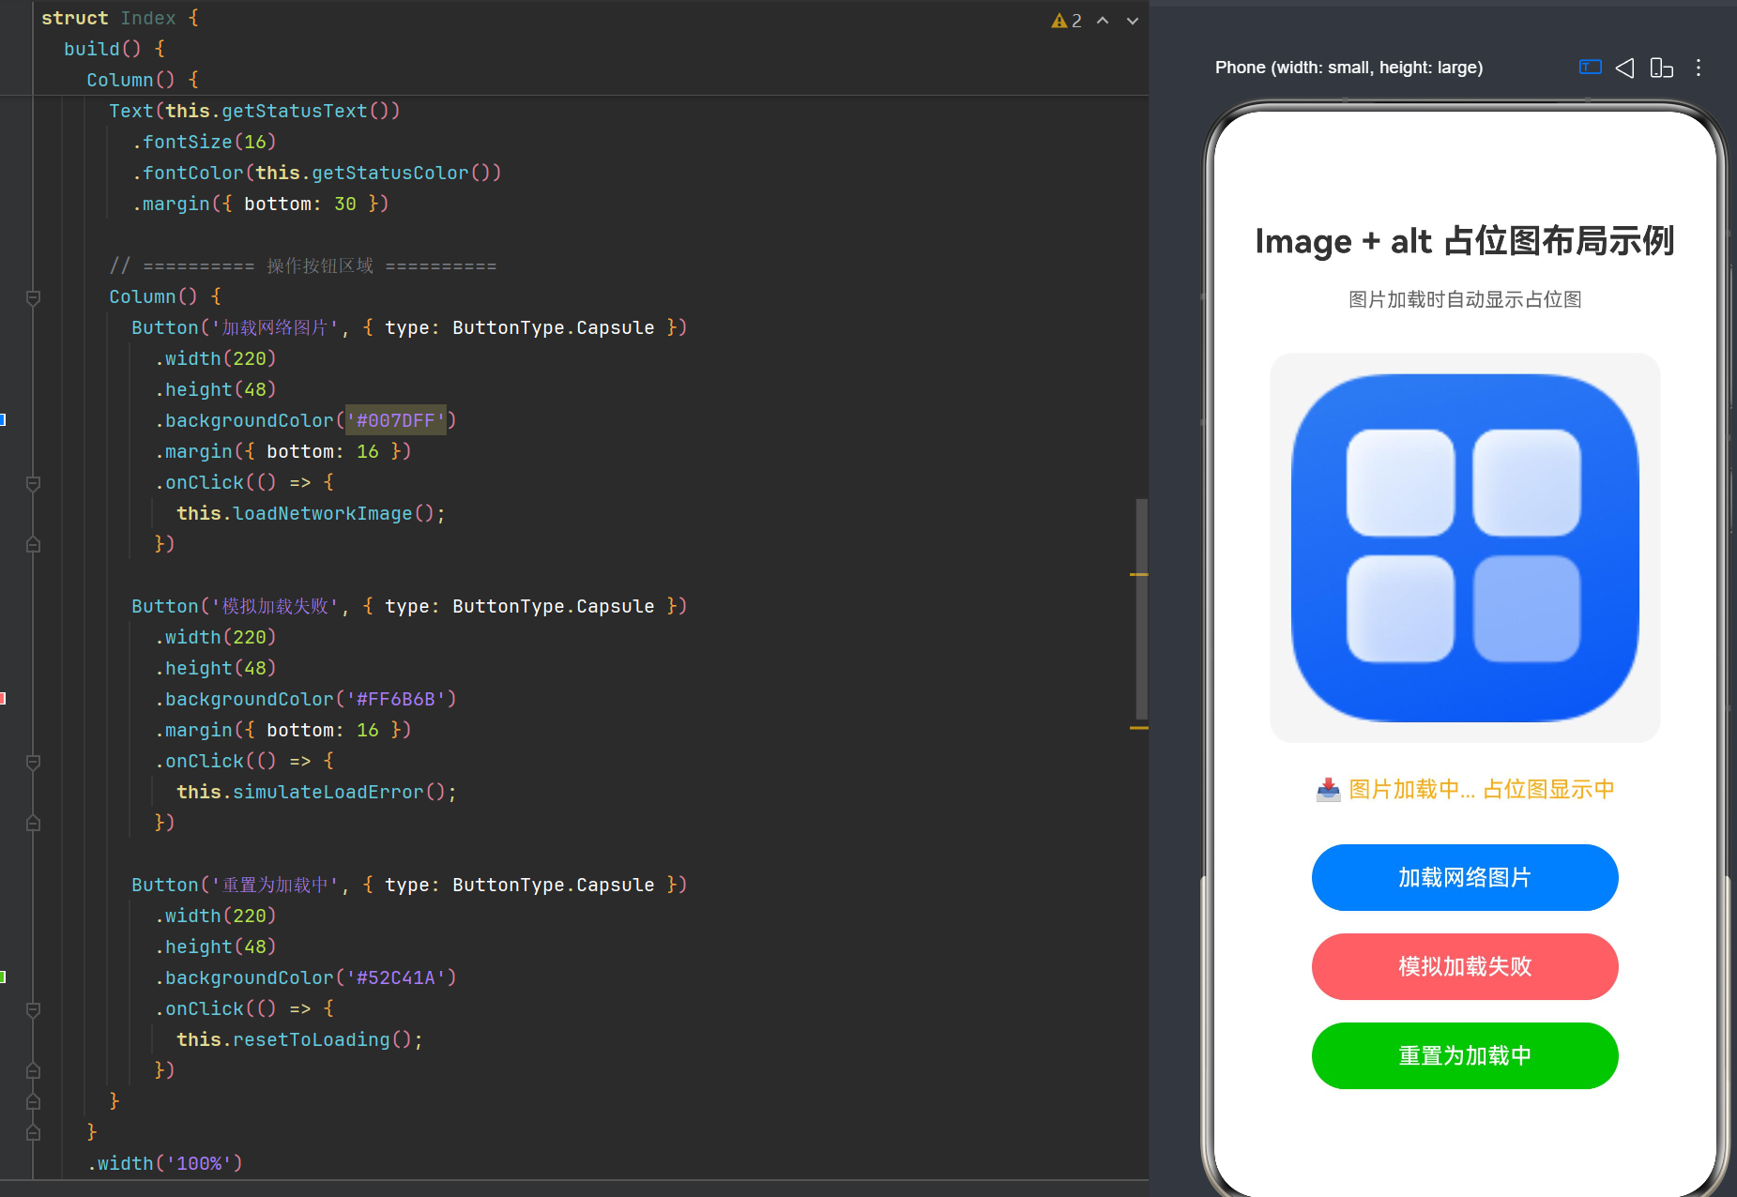Click the '图片加载时自动显示占位图' subtitle text
Image resolution: width=1737 pixels, height=1197 pixels.
point(1465,300)
